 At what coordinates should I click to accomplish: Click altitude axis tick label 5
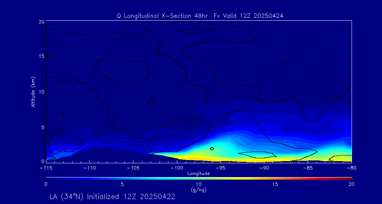click(x=43, y=127)
